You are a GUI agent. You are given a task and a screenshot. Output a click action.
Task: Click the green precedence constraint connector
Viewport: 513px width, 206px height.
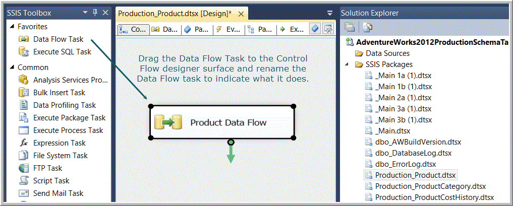(x=231, y=152)
